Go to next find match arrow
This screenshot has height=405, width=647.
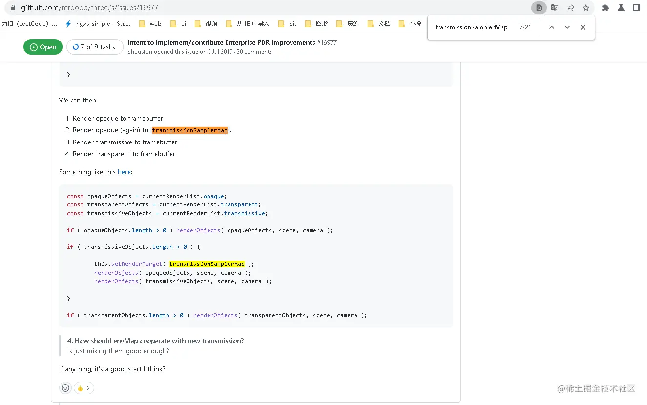[x=567, y=27]
